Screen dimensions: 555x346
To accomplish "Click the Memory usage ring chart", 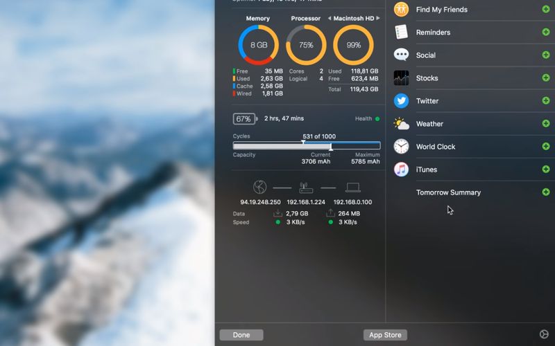I will [x=258, y=45].
